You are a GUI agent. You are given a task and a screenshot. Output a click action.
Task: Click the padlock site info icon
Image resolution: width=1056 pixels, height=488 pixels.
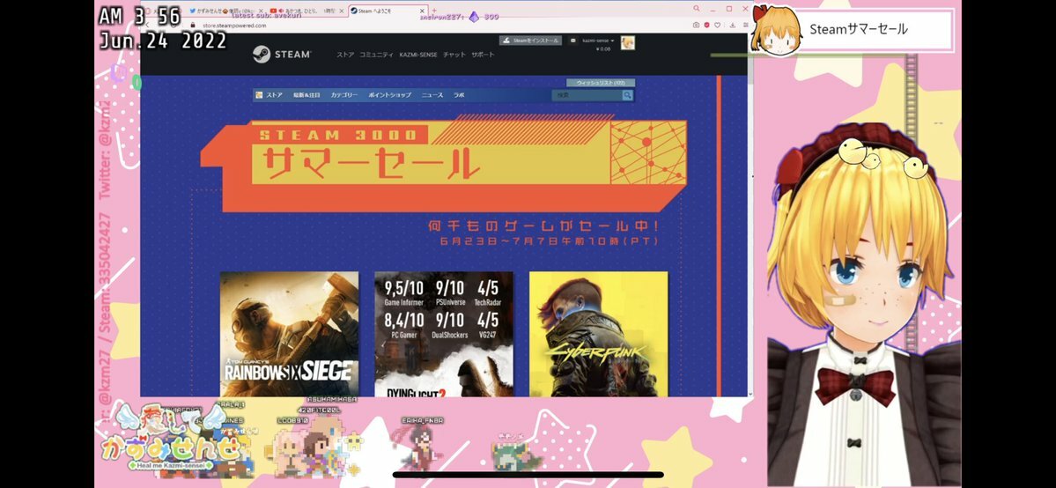(x=192, y=25)
